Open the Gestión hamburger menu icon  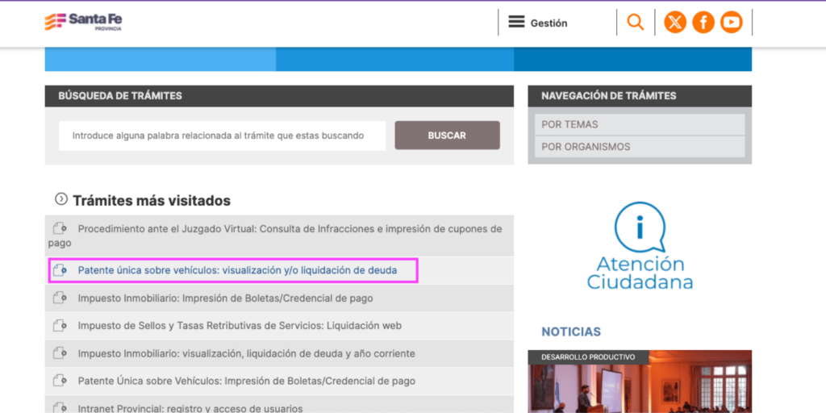pyautogui.click(x=516, y=22)
